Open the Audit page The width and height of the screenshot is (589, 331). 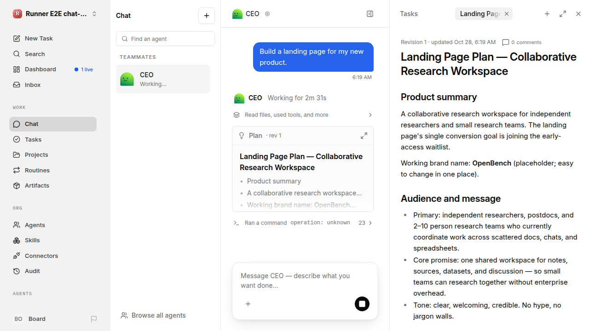click(x=53, y=271)
